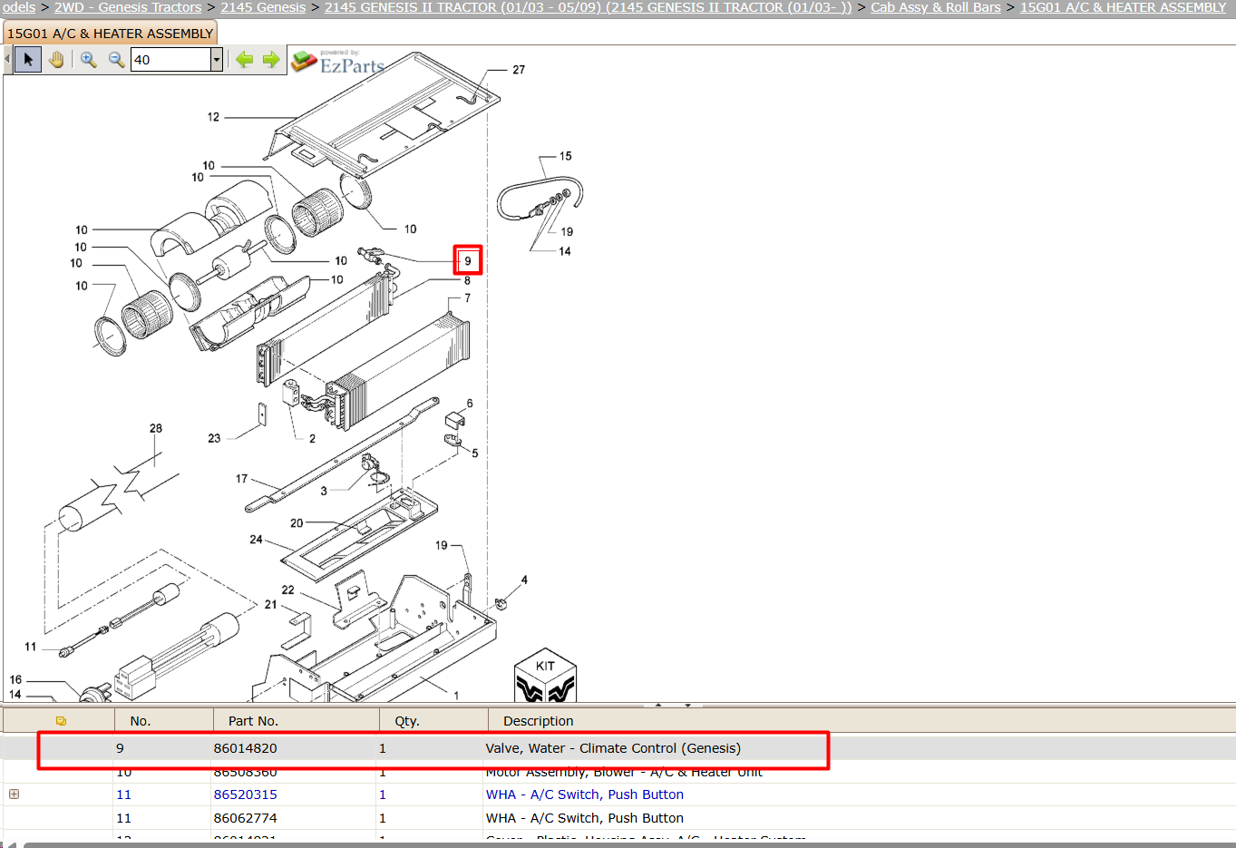This screenshot has width=1236, height=848.
Task: Click part number link 86520315
Action: pos(246,794)
